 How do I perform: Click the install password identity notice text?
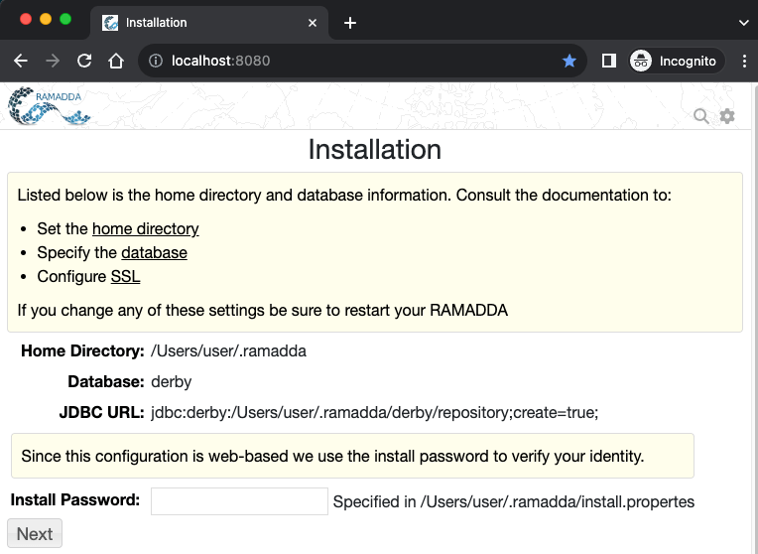coord(332,456)
